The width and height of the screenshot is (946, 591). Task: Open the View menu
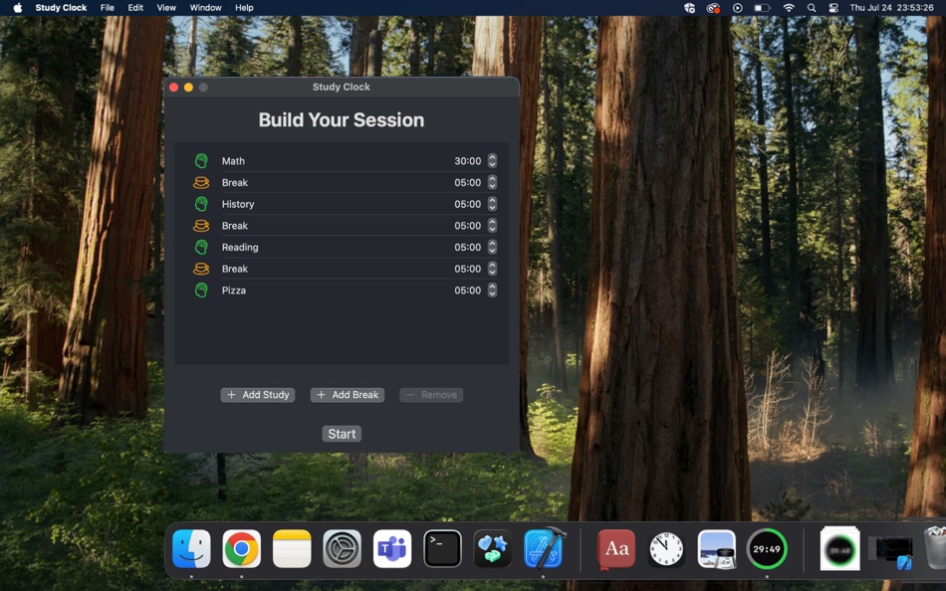pos(165,8)
